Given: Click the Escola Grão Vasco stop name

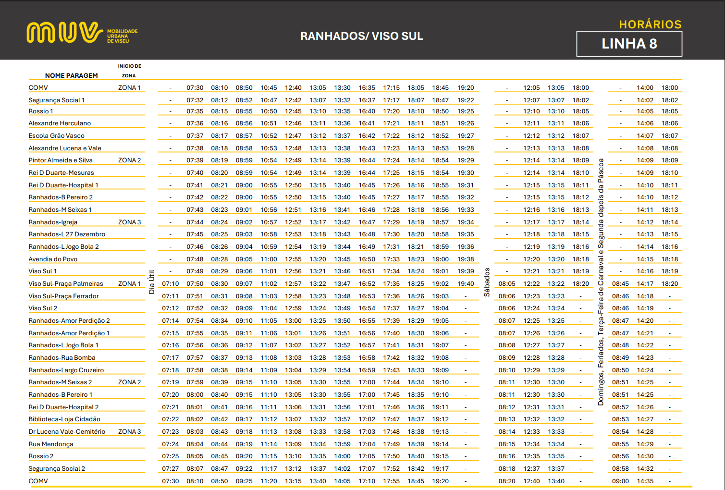Looking at the screenshot, I should click(56, 136).
